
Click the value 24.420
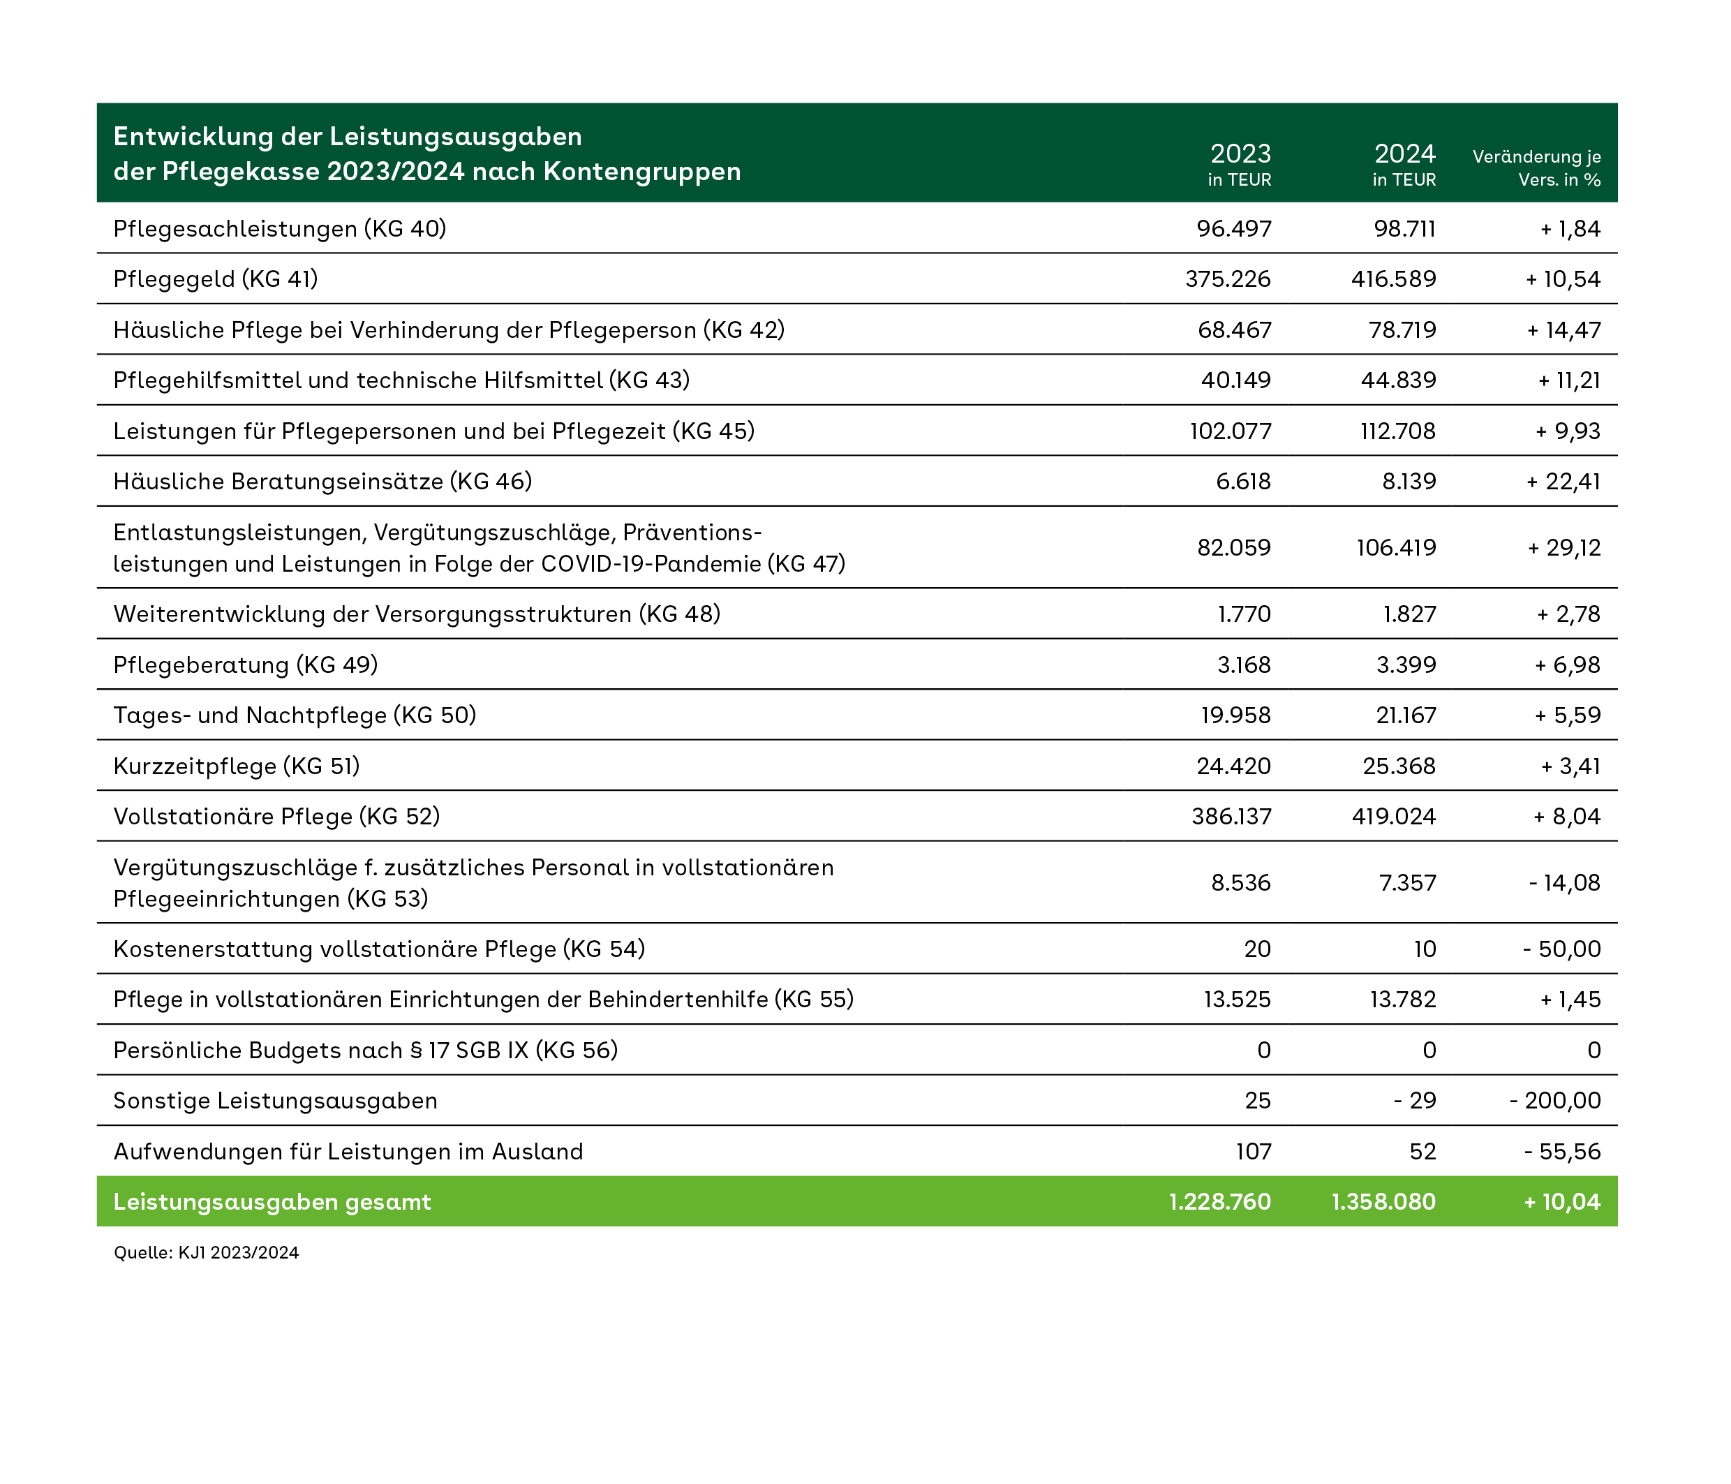(x=1234, y=766)
